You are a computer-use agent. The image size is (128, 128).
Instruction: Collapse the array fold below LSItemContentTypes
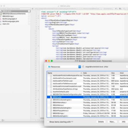pos(38,46)
